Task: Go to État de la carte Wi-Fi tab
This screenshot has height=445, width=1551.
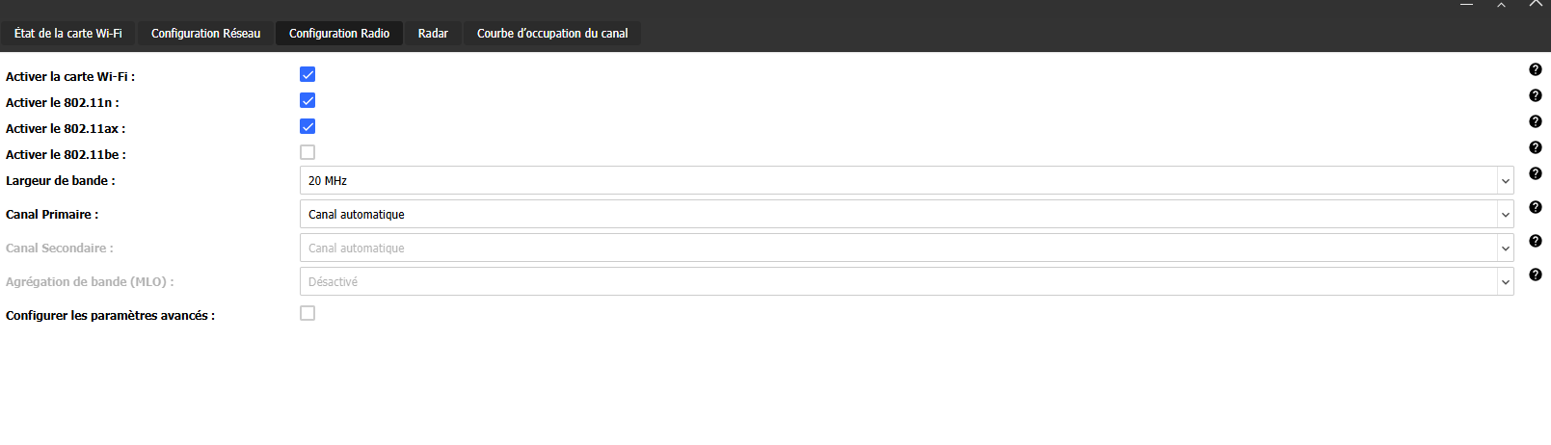Action: pyautogui.click(x=68, y=34)
